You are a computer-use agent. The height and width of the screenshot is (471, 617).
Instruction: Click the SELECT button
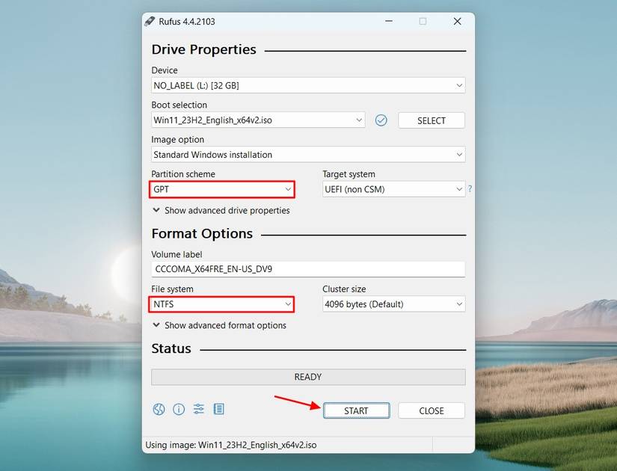coord(431,120)
